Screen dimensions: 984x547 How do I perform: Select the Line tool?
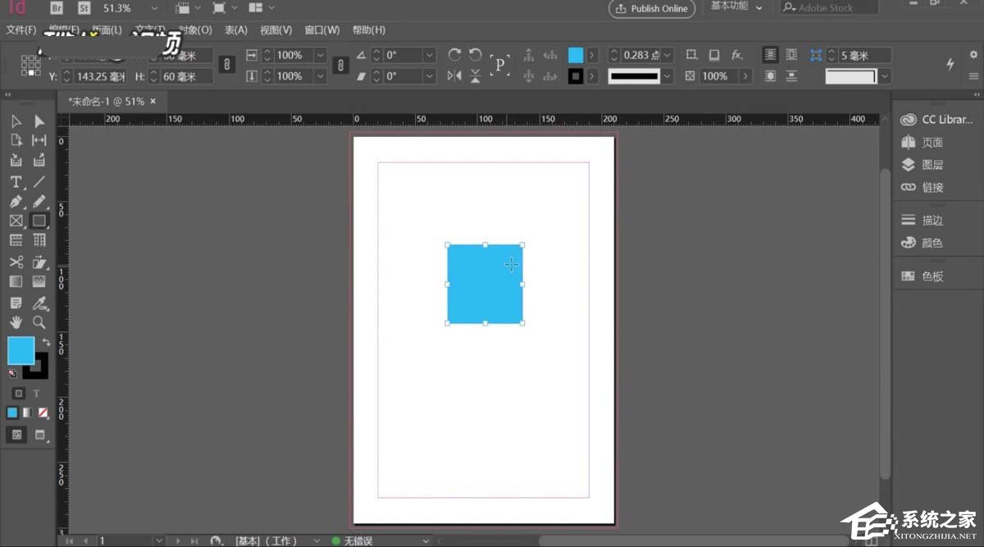coord(39,181)
